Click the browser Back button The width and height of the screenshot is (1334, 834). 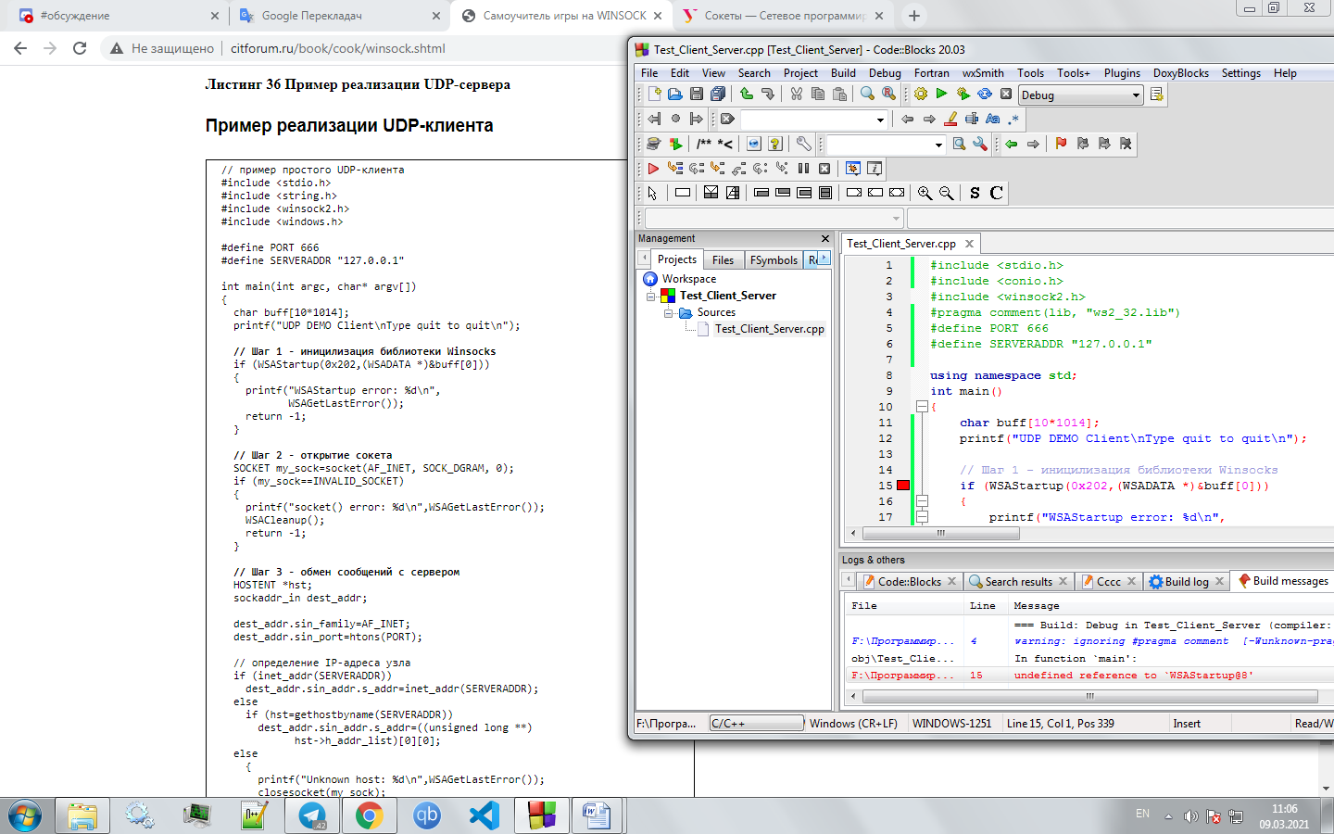pos(20,48)
